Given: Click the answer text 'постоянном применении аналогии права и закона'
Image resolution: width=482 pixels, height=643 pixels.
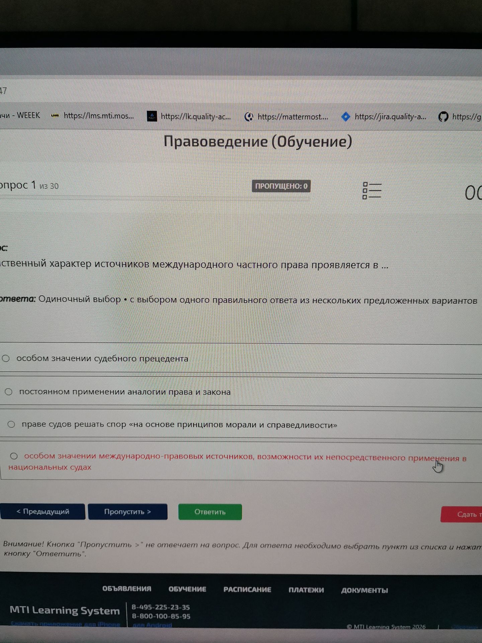Looking at the screenshot, I should [x=125, y=392].
